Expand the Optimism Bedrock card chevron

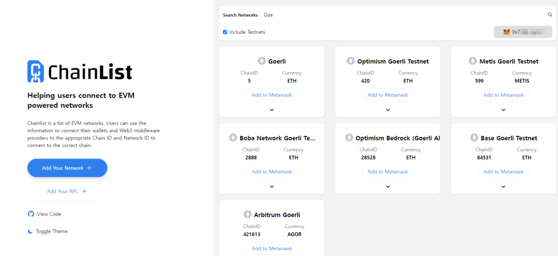(388, 187)
